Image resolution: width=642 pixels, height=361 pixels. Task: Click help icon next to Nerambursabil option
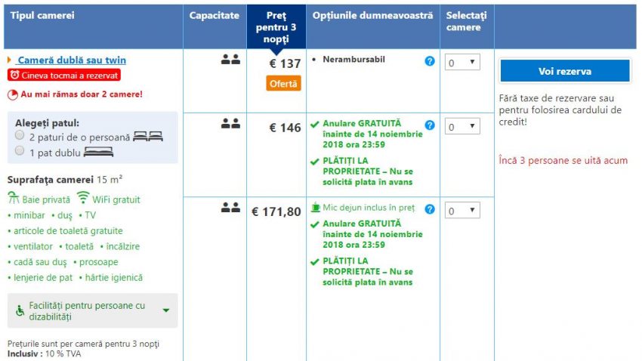(430, 61)
